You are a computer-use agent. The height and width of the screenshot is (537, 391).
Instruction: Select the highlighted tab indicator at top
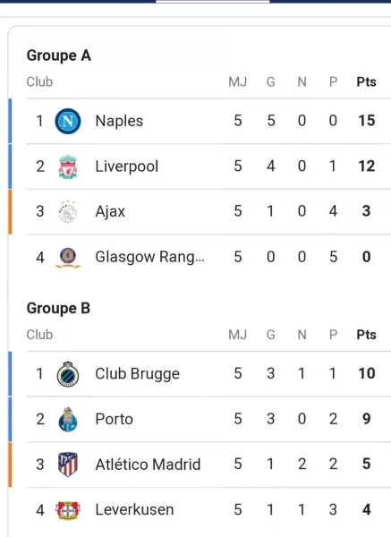pyautogui.click(x=213, y=2)
